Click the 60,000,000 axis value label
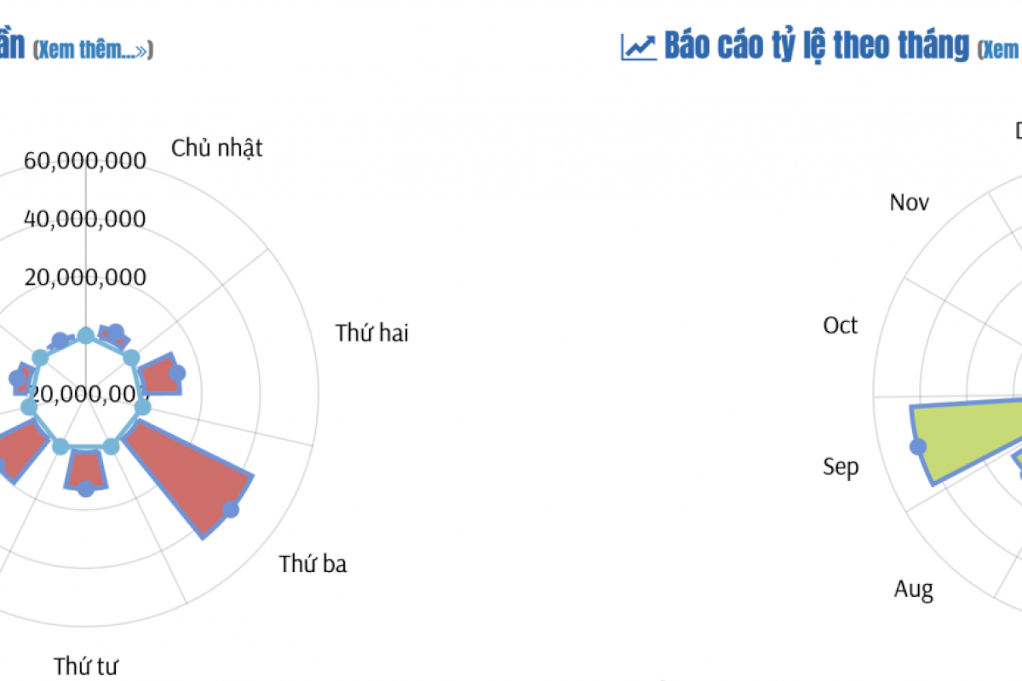1022x681 pixels. coord(85,161)
